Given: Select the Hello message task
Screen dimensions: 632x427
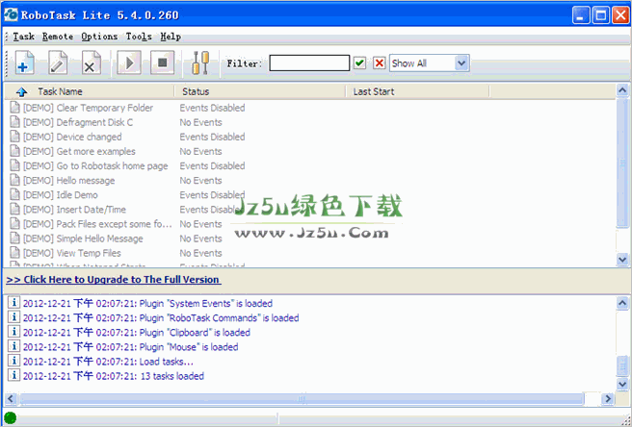Looking at the screenshot, I should coord(69,180).
